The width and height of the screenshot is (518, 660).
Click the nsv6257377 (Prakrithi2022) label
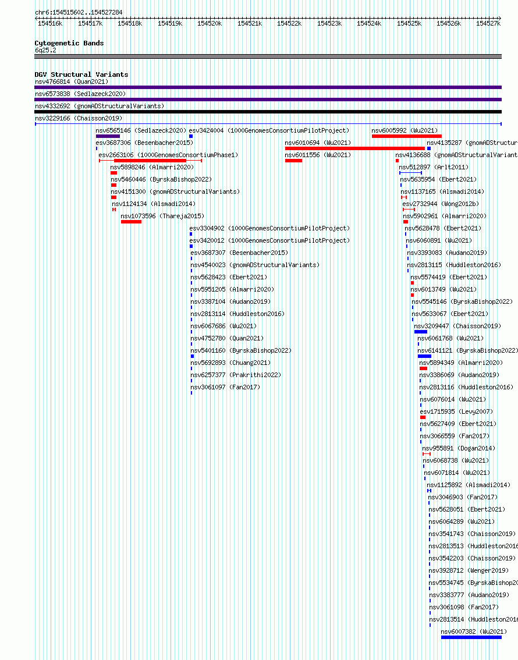[236, 375]
